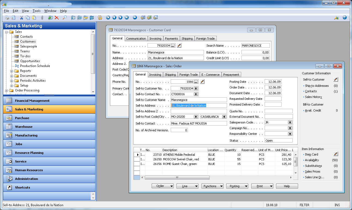Open lookup for Sell-to Contact No.

click(x=196, y=94)
